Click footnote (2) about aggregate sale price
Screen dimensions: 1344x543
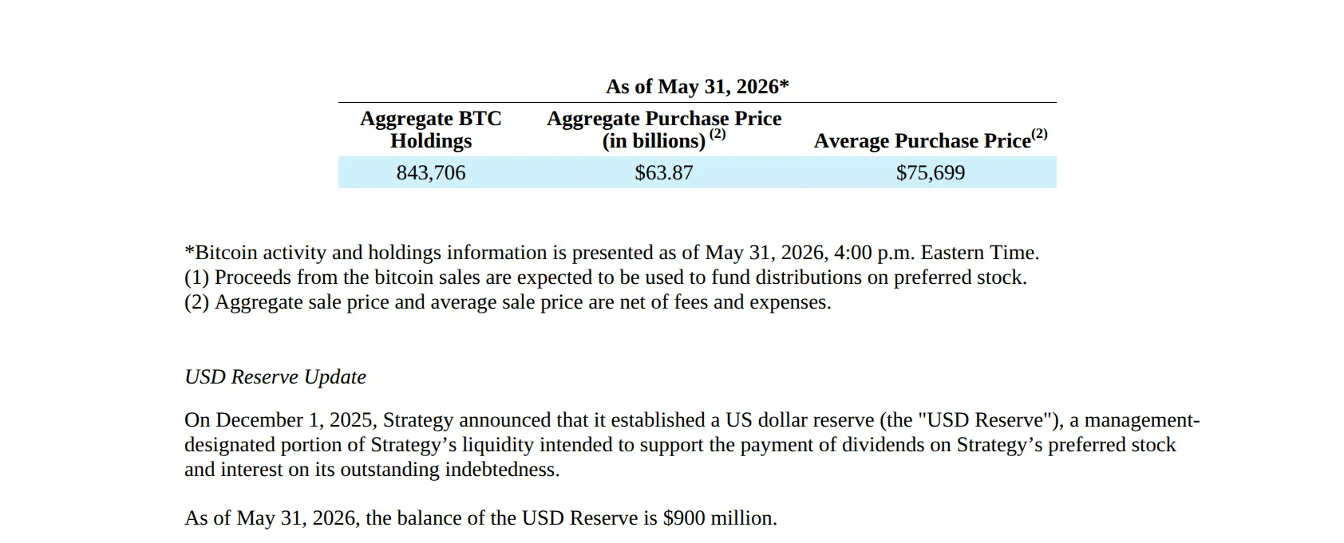tap(508, 302)
